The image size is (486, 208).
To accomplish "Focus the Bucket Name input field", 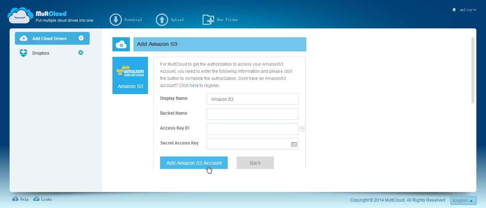I will (x=253, y=114).
